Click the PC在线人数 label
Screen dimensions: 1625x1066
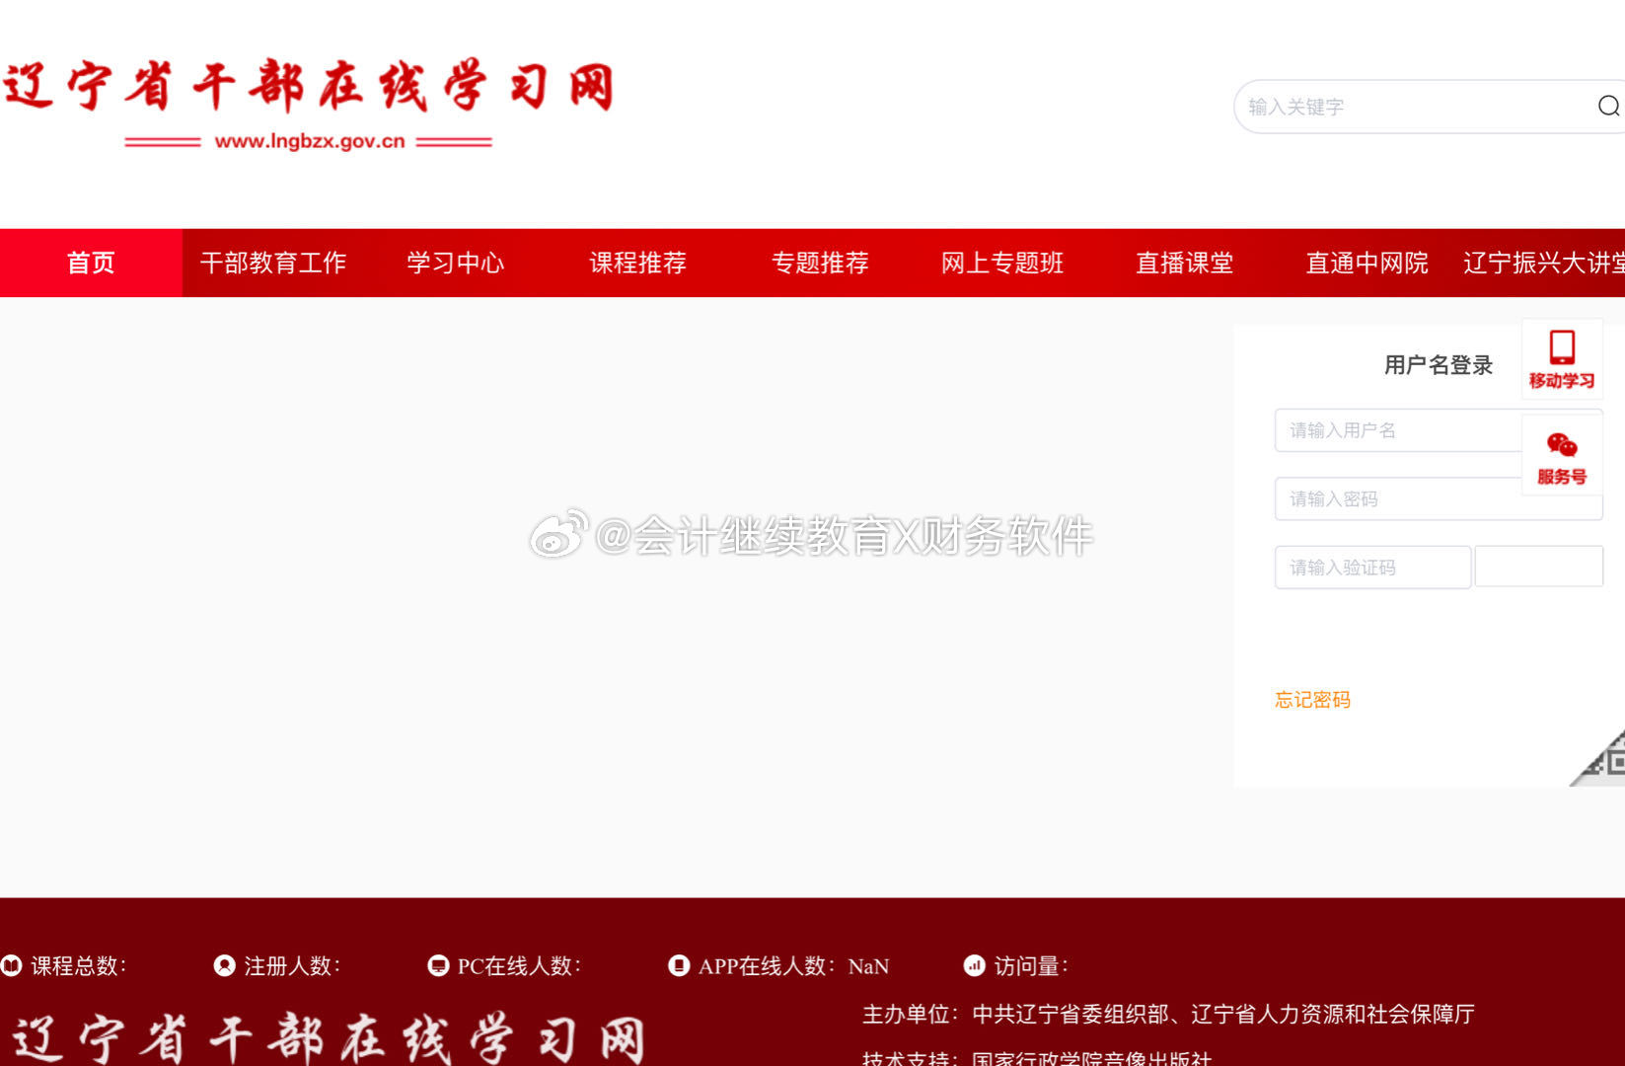coord(519,965)
